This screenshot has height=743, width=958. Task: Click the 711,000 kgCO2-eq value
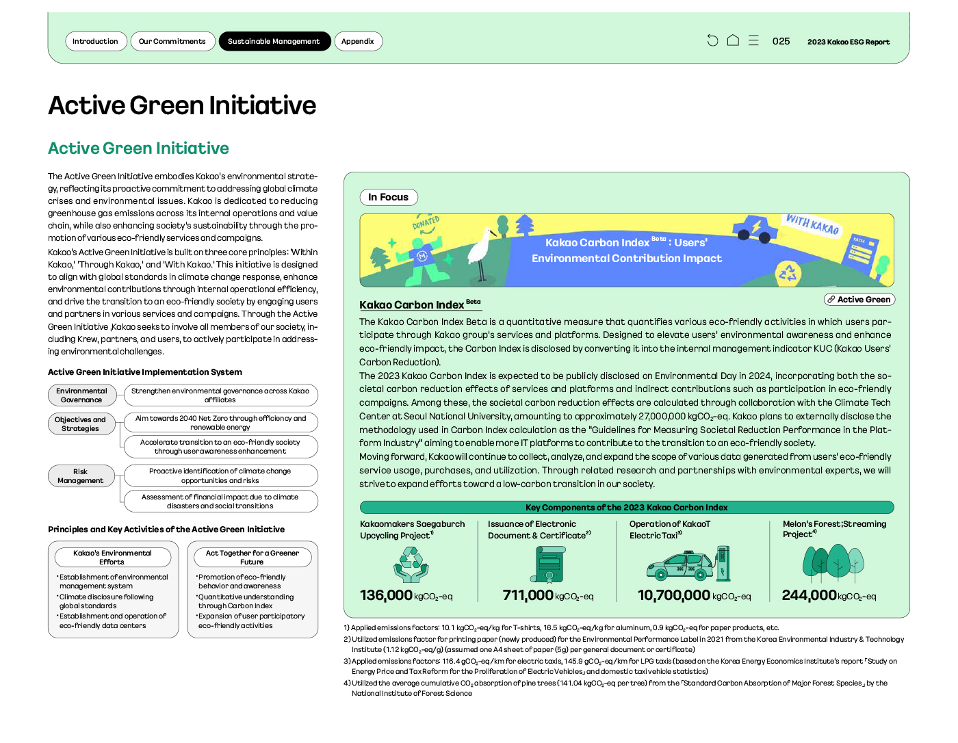click(548, 595)
